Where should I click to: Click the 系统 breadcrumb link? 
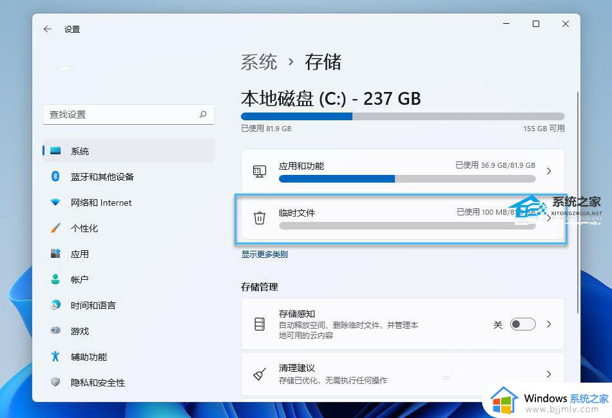point(259,62)
